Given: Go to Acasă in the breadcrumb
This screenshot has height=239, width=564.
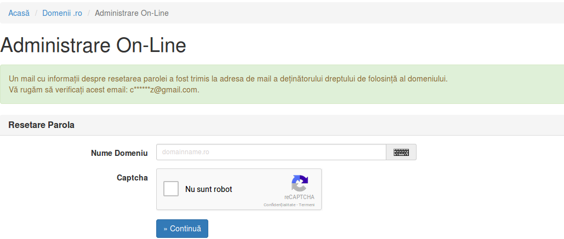Looking at the screenshot, I should click(19, 13).
